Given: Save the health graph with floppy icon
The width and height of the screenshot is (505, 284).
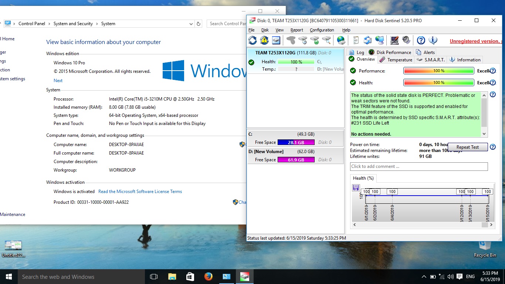Looking at the screenshot, I should [356, 187].
